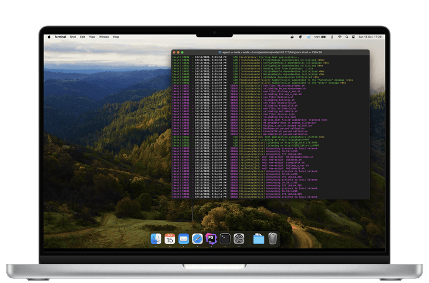Image resolution: width=429 pixels, height=283 pixels.
Task: Open the Apple menu
Action: [49, 37]
